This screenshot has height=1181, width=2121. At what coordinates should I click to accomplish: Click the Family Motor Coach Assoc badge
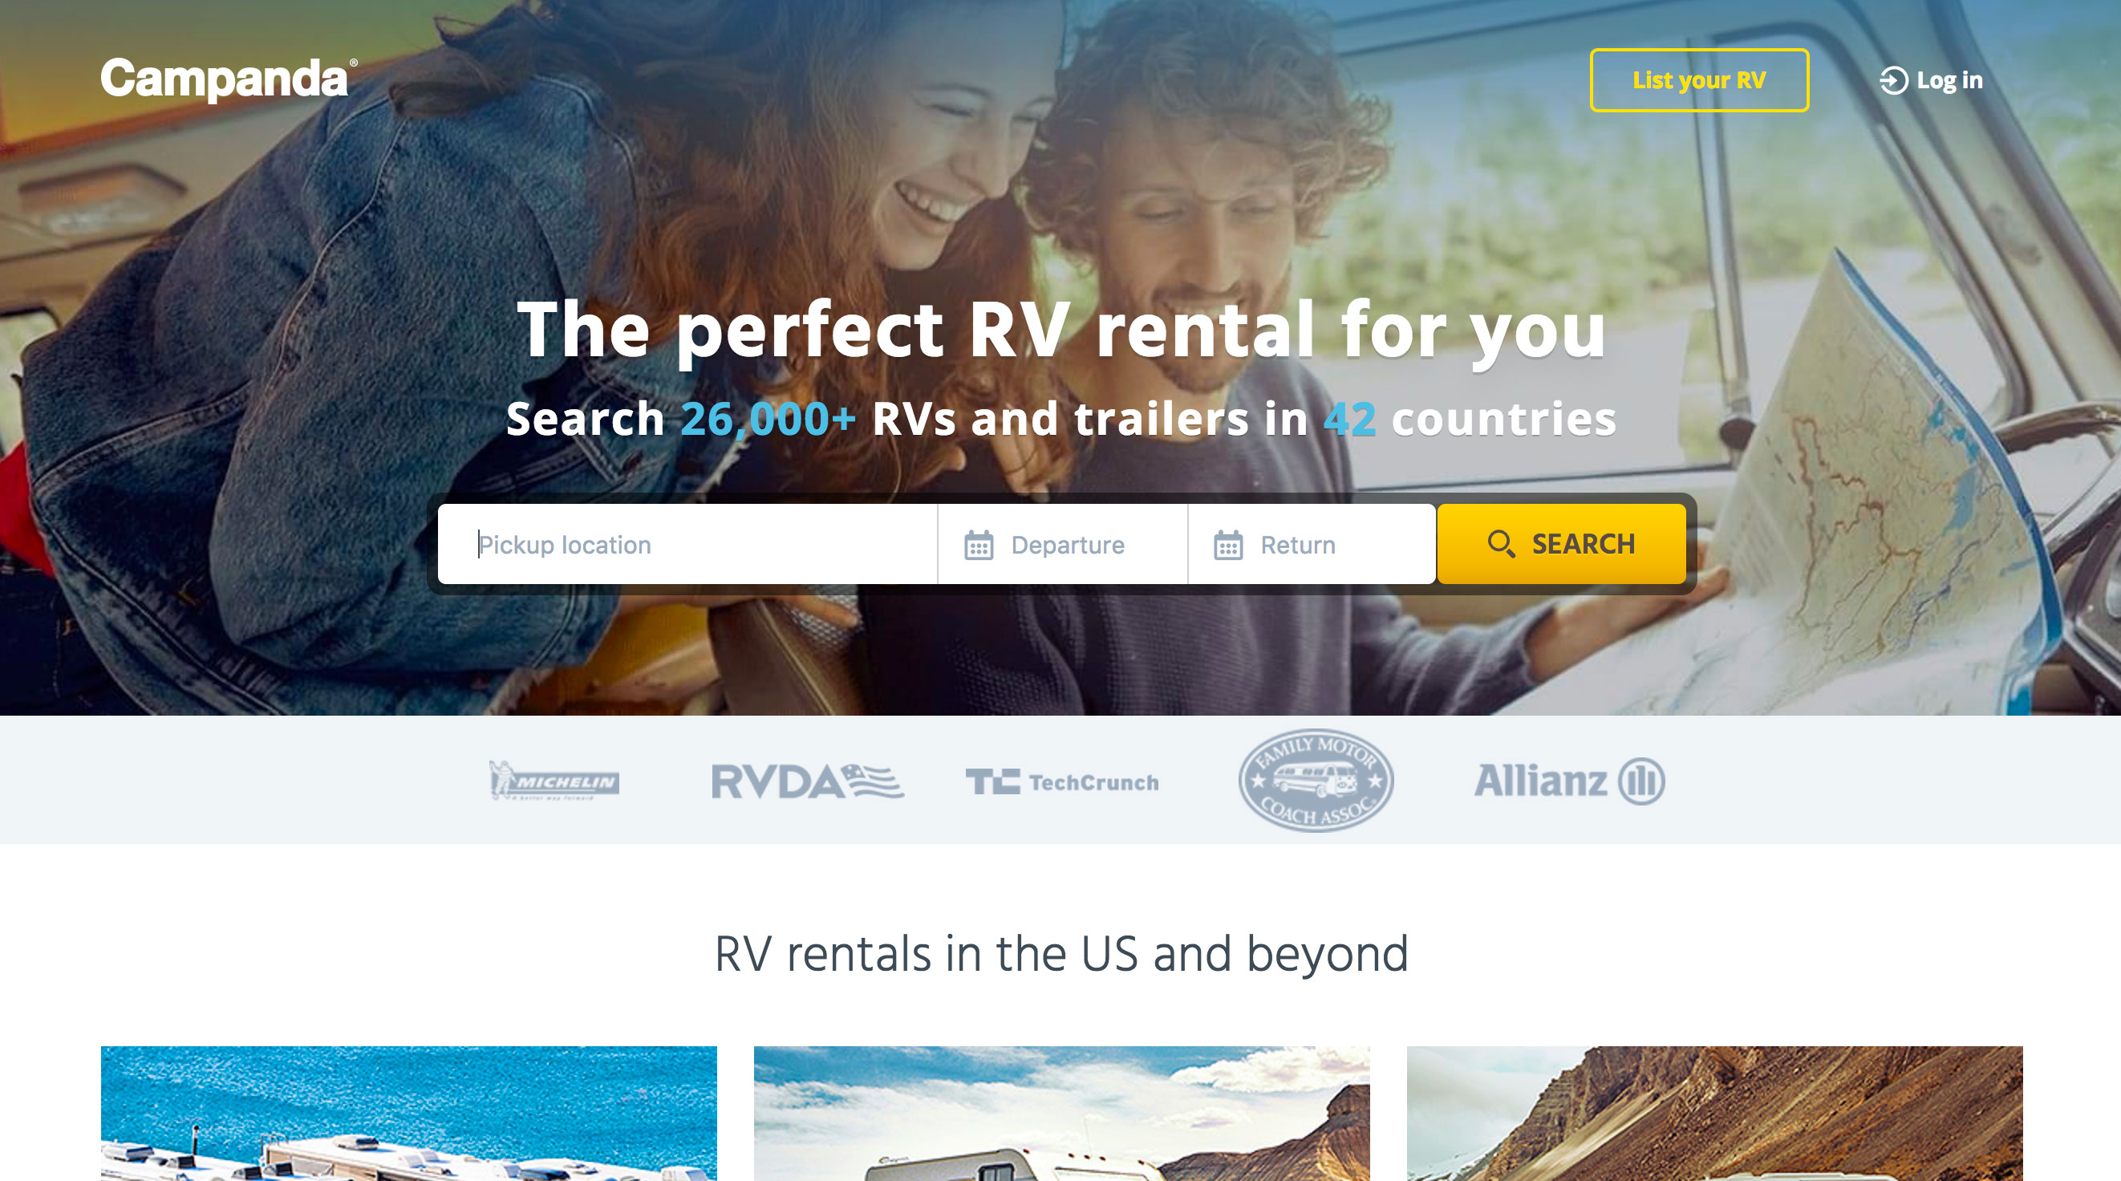pyautogui.click(x=1316, y=780)
